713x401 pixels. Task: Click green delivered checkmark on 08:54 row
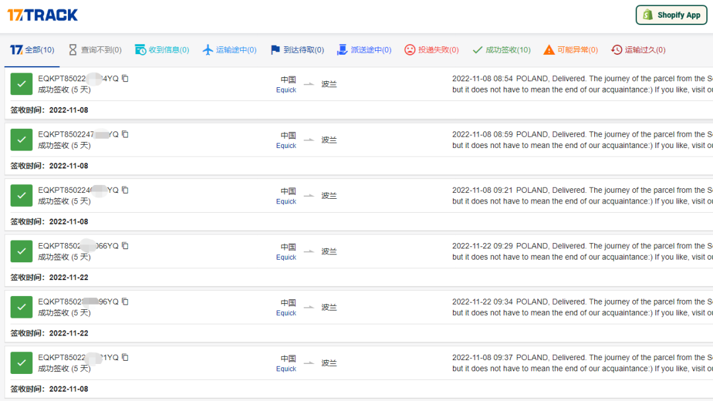pos(21,84)
